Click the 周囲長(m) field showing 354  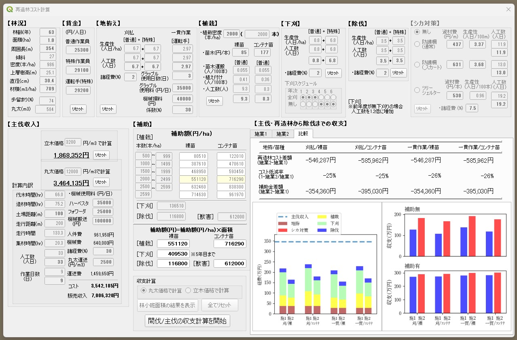[48, 48]
